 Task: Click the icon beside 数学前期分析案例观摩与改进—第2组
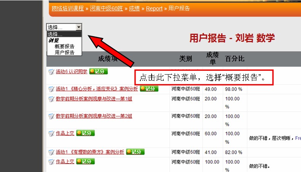pos(51,116)
